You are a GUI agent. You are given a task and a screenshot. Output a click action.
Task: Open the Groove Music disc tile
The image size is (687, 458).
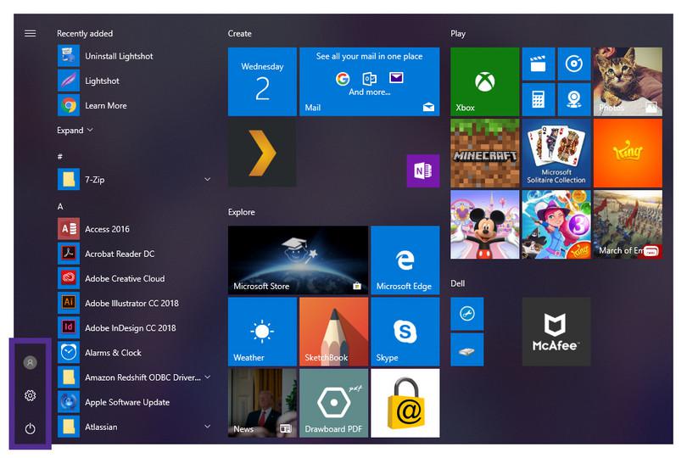pyautogui.click(x=574, y=64)
